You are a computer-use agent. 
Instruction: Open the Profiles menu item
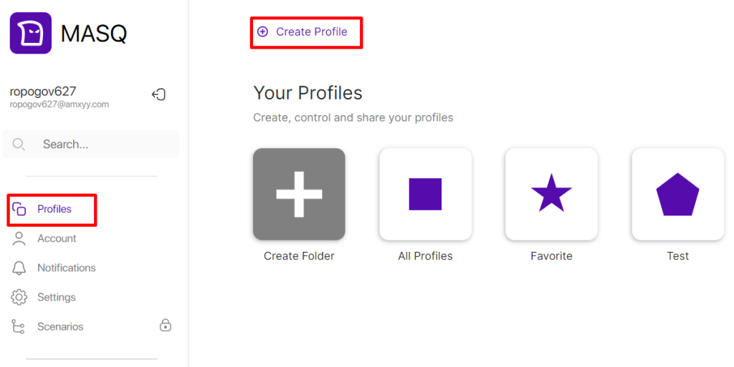coord(52,210)
